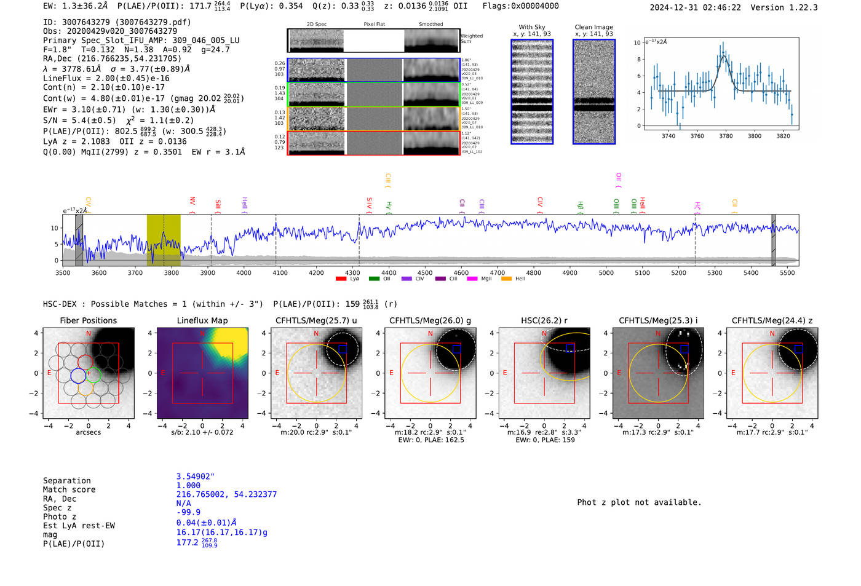Click the yellow highlighted band in the spectrum
The width and height of the screenshot is (861, 586).
click(164, 240)
